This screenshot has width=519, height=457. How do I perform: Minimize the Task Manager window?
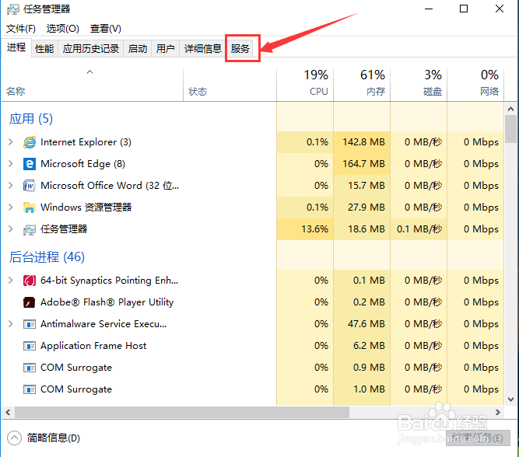click(x=429, y=9)
